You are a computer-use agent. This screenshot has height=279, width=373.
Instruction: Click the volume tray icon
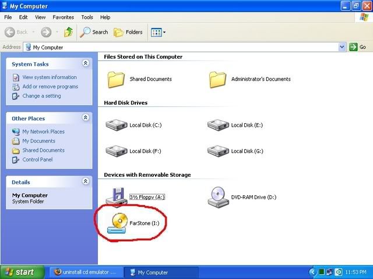click(338, 272)
